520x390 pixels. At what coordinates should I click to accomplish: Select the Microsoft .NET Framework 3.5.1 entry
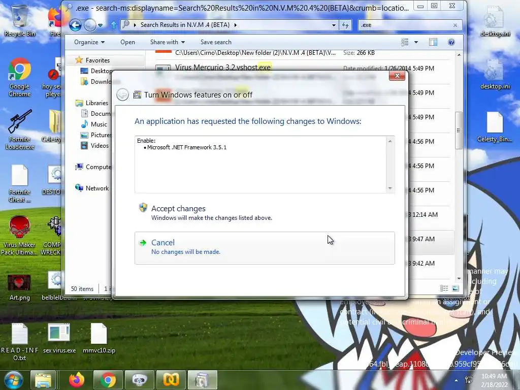[x=187, y=147]
